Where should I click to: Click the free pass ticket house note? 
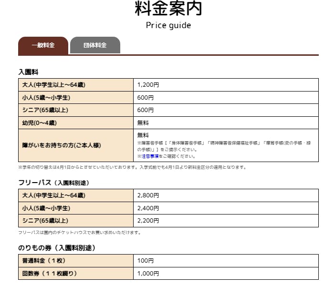pyautogui.click(x=79, y=233)
